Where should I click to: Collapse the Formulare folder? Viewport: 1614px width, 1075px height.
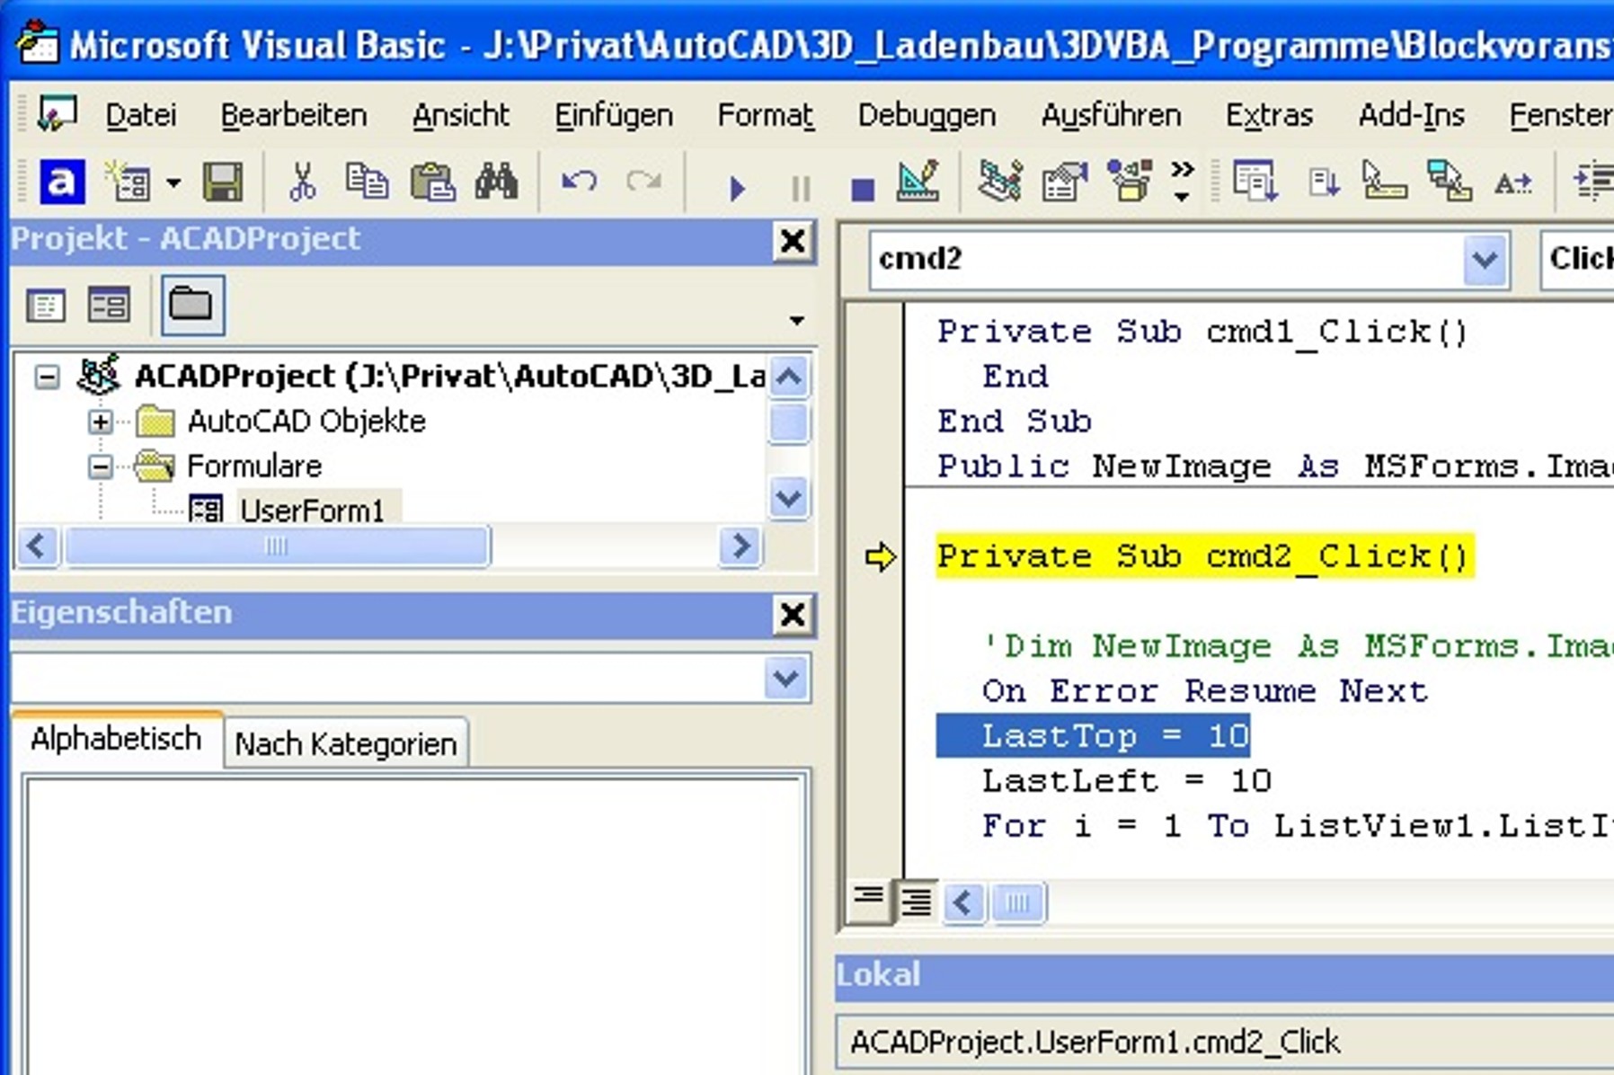pos(101,466)
